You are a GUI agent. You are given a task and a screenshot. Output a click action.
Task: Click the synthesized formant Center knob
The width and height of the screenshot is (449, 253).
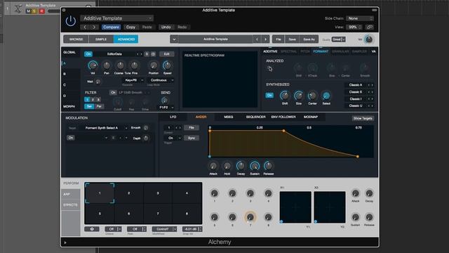tap(312, 96)
